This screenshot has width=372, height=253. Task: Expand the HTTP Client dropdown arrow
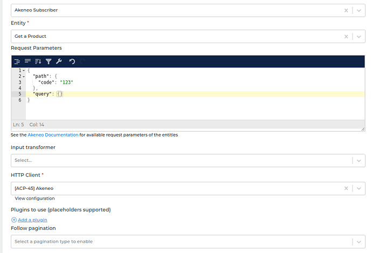click(359, 188)
